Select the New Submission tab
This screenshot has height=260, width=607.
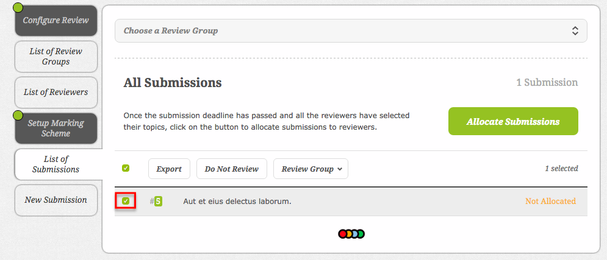coord(56,200)
